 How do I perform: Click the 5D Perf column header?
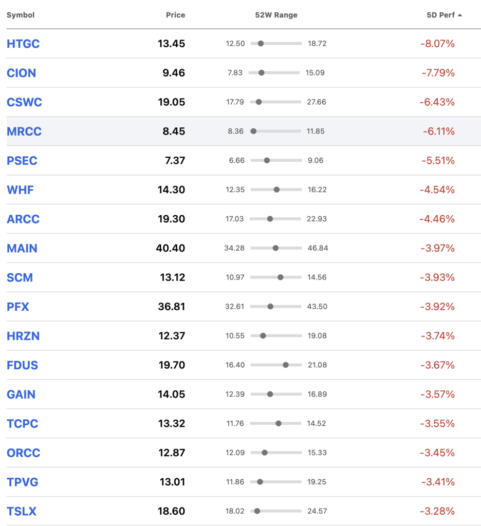pos(441,15)
